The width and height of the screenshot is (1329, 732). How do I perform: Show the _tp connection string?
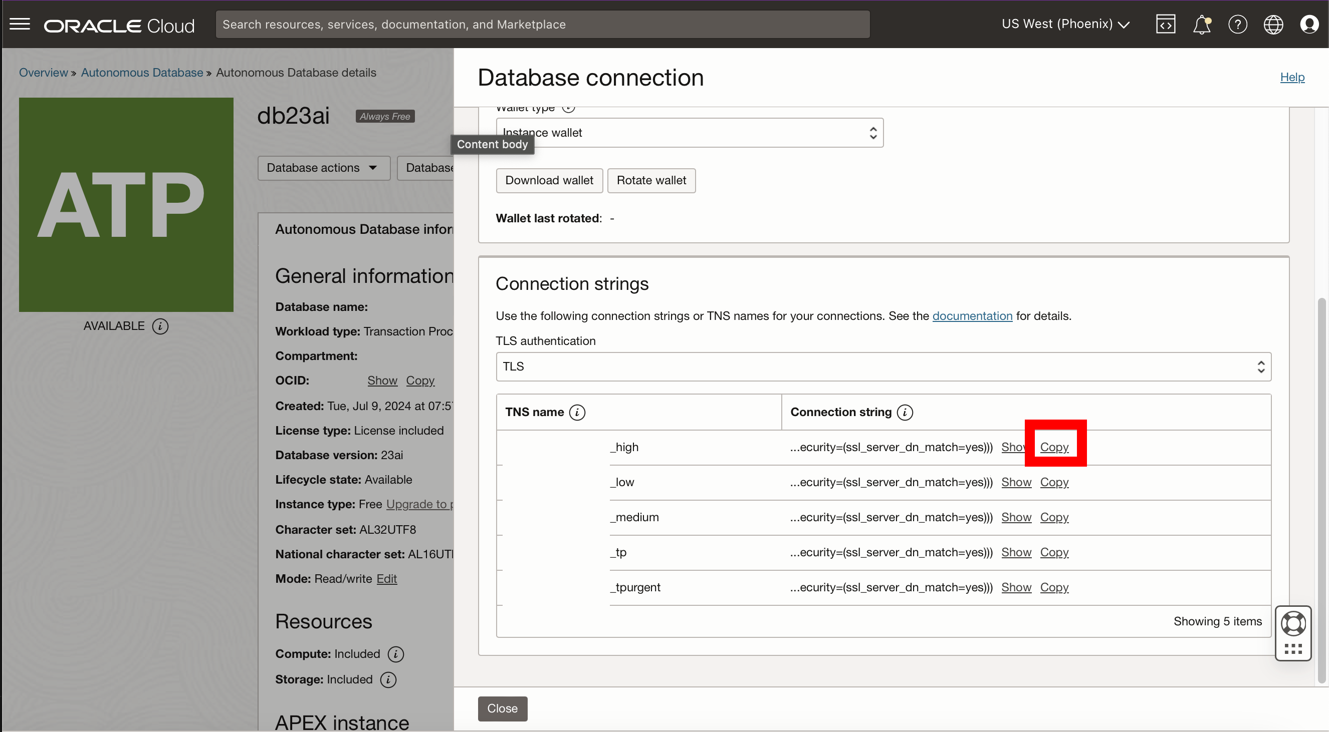(1016, 553)
